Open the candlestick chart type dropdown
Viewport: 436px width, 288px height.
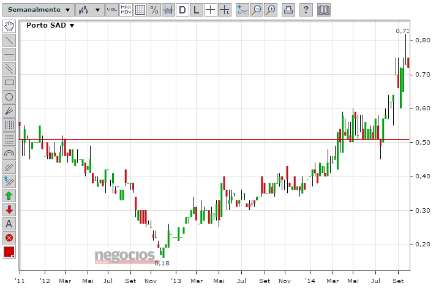click(89, 10)
